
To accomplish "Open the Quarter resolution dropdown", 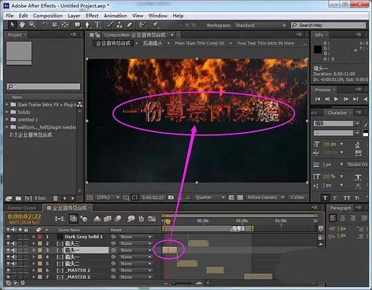I will click(x=210, y=197).
